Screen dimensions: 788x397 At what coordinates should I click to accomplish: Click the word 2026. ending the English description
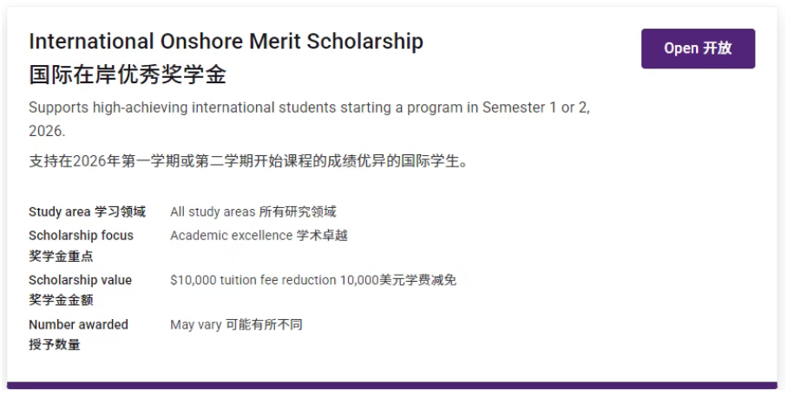tap(47, 132)
